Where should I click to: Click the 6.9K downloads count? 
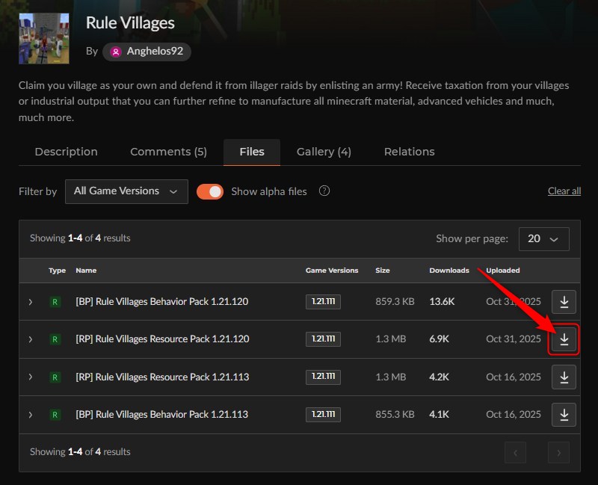click(x=440, y=339)
